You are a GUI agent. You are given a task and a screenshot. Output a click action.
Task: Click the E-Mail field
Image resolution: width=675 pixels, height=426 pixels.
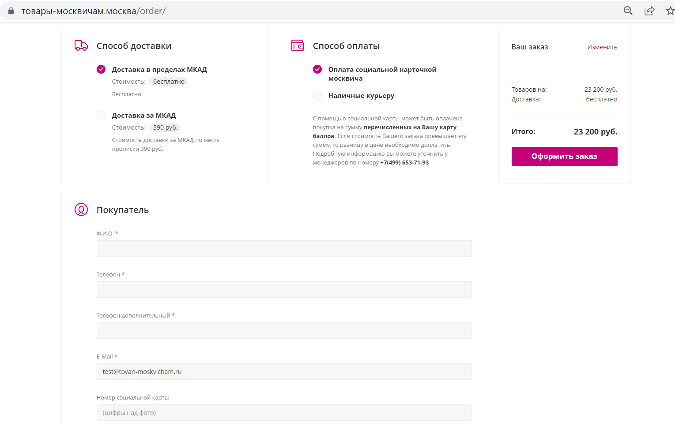pyautogui.click(x=284, y=371)
